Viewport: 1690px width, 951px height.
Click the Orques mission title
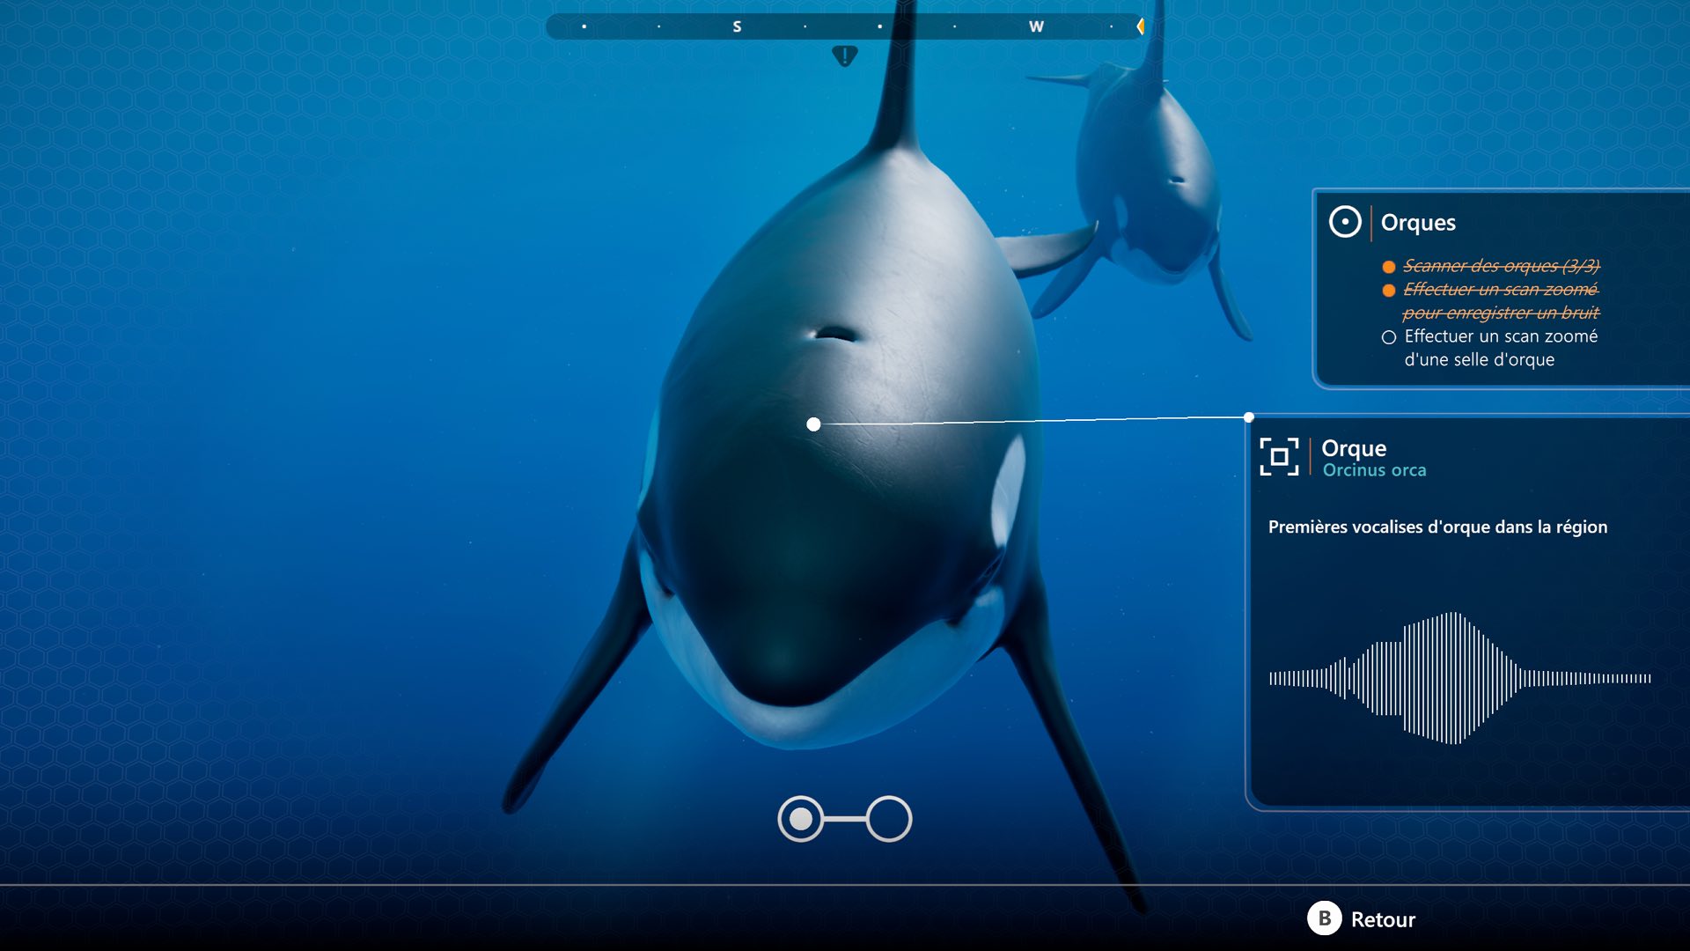point(1418,223)
